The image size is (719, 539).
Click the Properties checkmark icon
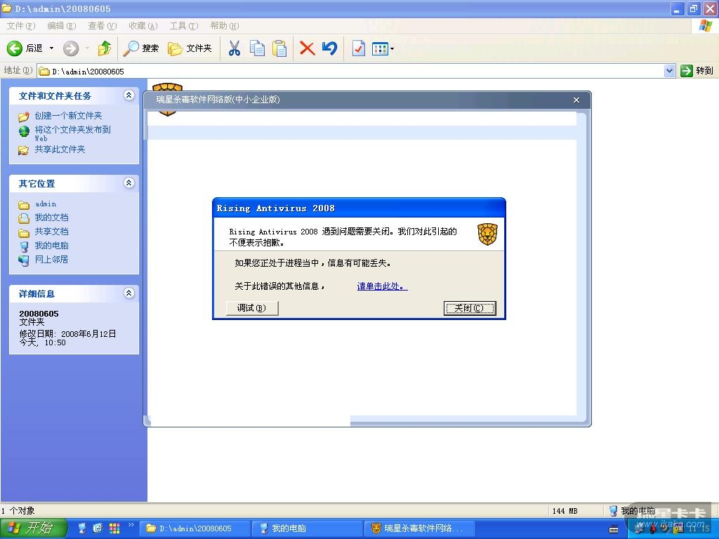point(358,48)
